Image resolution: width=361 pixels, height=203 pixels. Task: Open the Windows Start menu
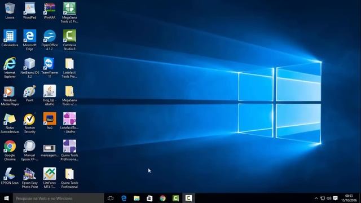(6, 198)
